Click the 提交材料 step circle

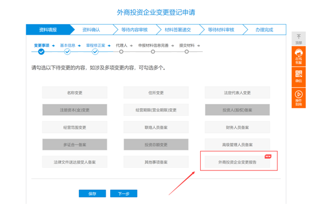186,52
